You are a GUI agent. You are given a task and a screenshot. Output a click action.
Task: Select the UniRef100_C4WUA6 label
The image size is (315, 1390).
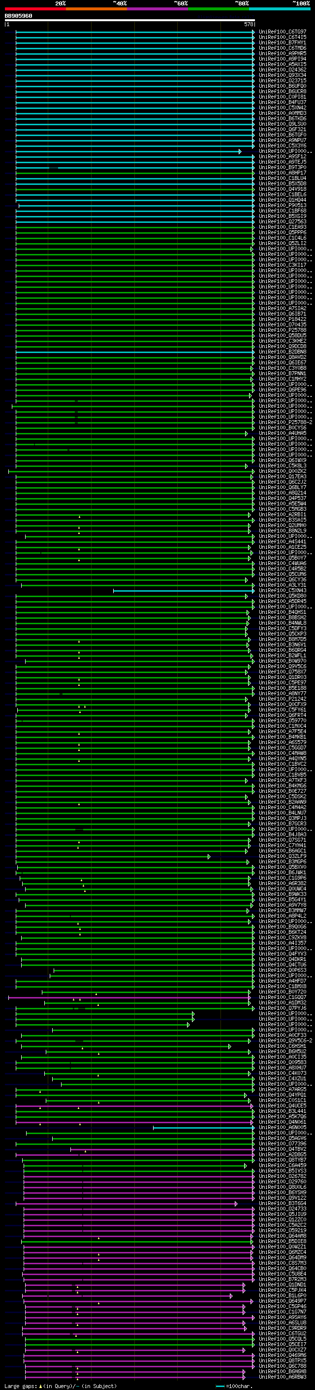(x=283, y=563)
